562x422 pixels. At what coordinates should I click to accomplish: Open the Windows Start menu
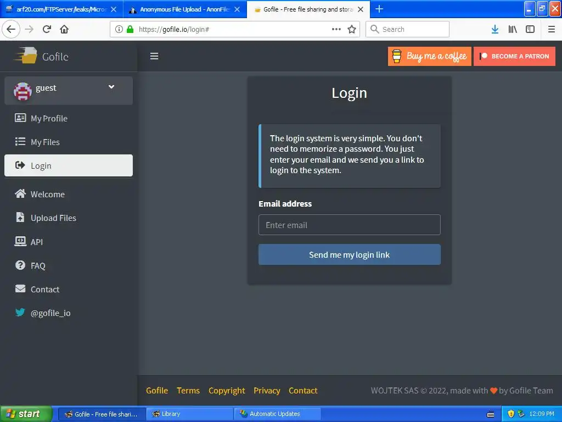coord(26,414)
